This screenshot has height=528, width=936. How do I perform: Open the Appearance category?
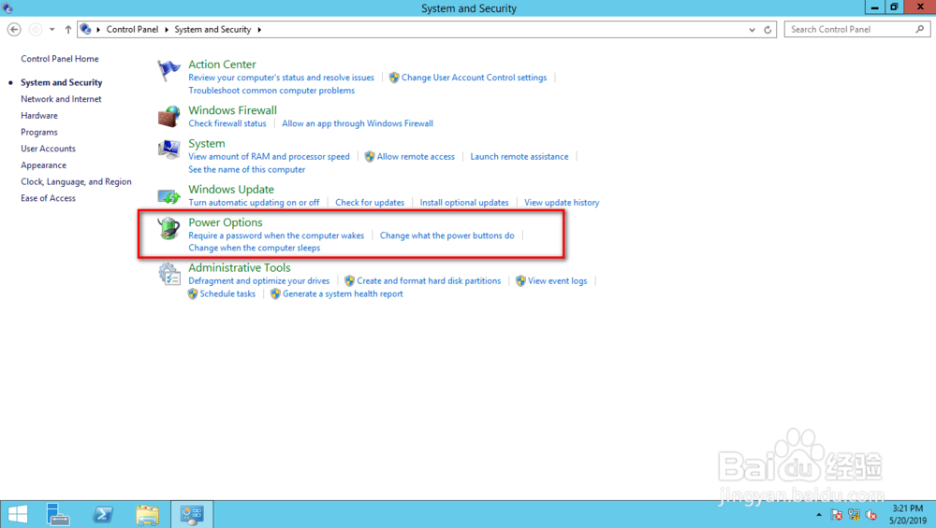(44, 165)
